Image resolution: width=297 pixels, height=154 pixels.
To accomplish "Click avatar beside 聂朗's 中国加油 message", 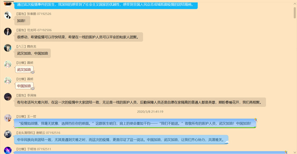I will 7,81.
